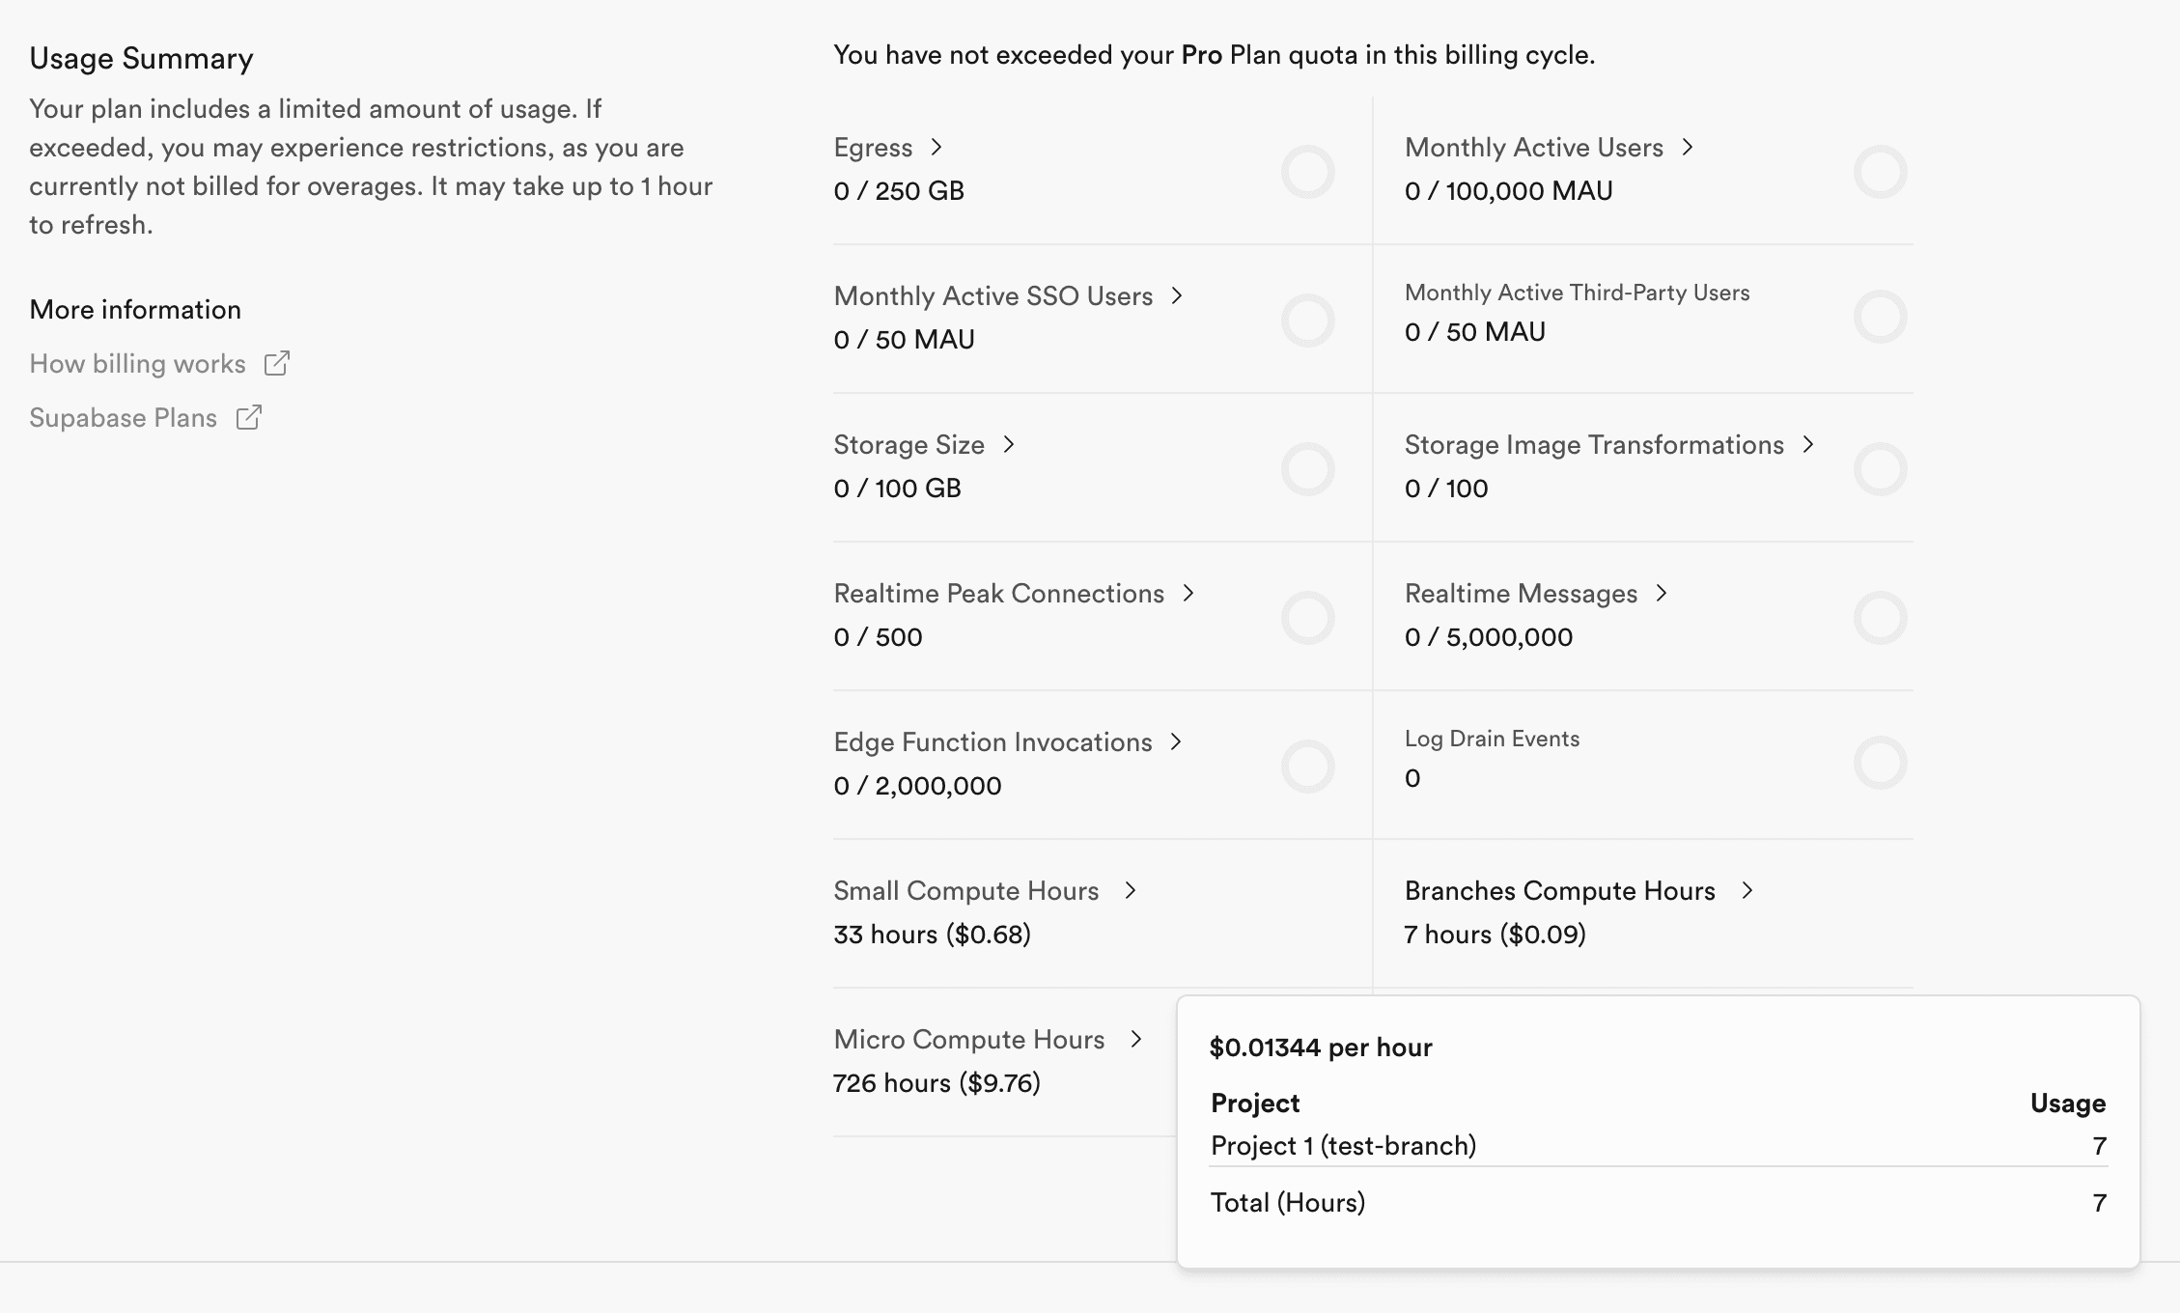The width and height of the screenshot is (2180, 1313).
Task: Click the Monthly Active SSO Users progress ring
Action: [x=1307, y=321]
